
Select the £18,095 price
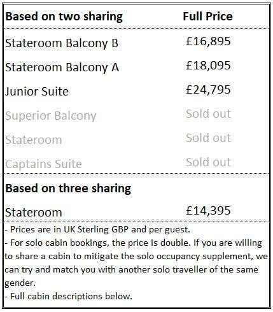pos(208,66)
